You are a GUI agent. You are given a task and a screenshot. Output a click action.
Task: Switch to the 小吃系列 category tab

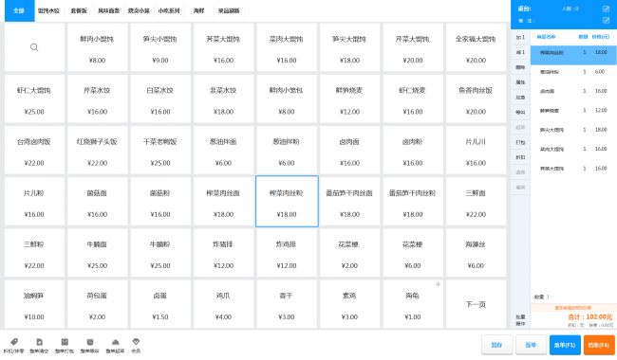click(x=169, y=11)
